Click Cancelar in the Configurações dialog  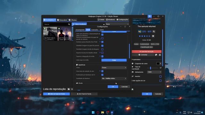[124, 87]
